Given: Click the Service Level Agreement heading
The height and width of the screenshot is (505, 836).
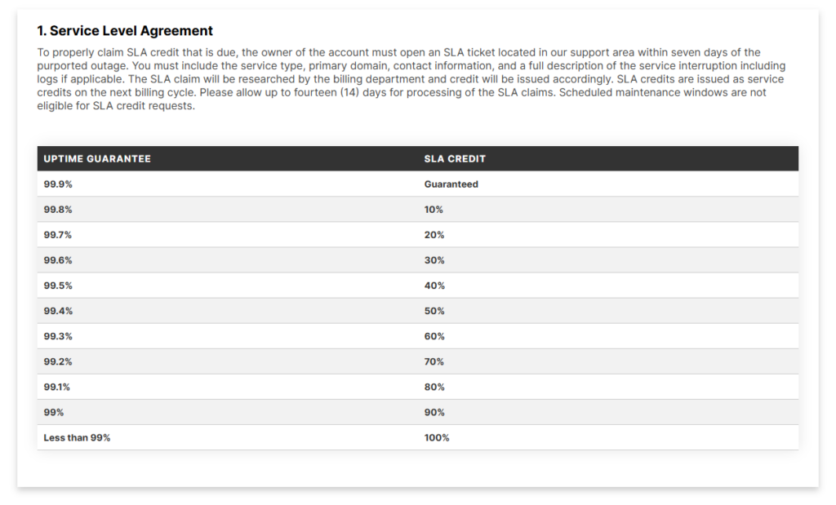Looking at the screenshot, I should click(125, 31).
